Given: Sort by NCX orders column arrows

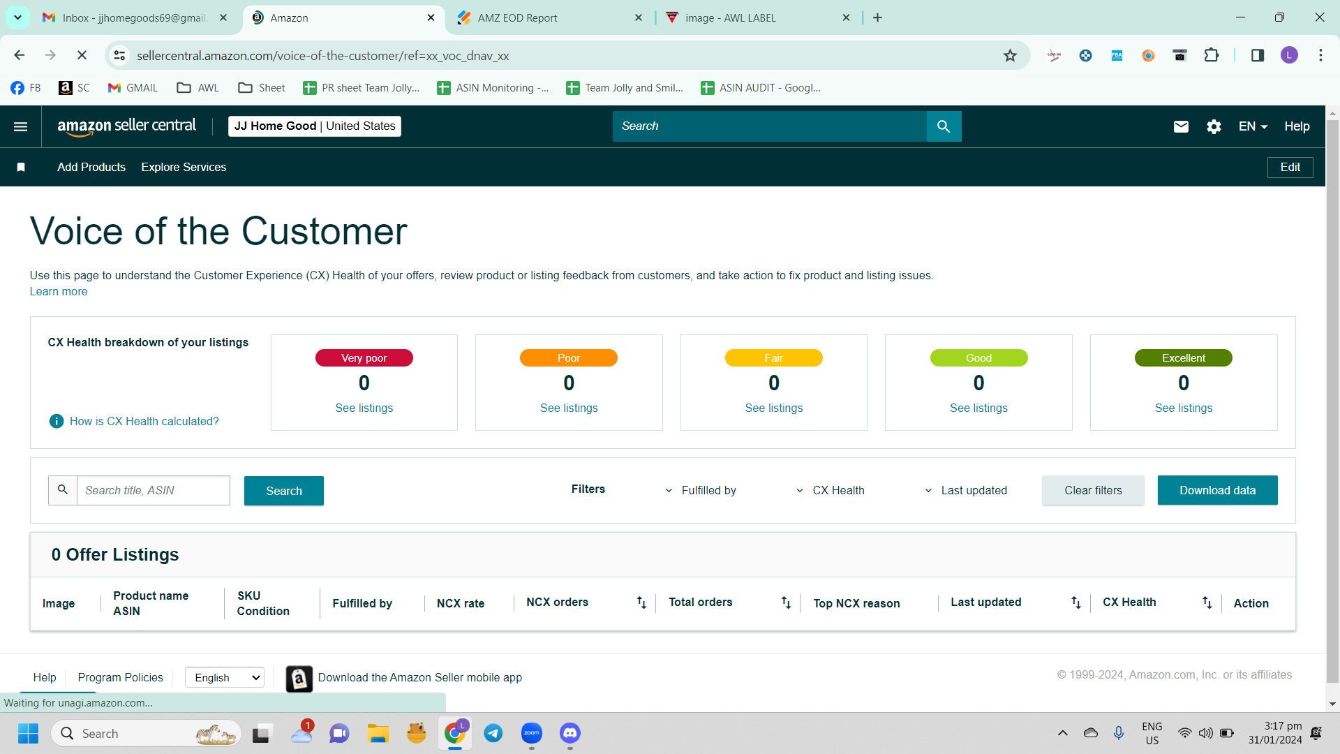Looking at the screenshot, I should click(x=641, y=603).
